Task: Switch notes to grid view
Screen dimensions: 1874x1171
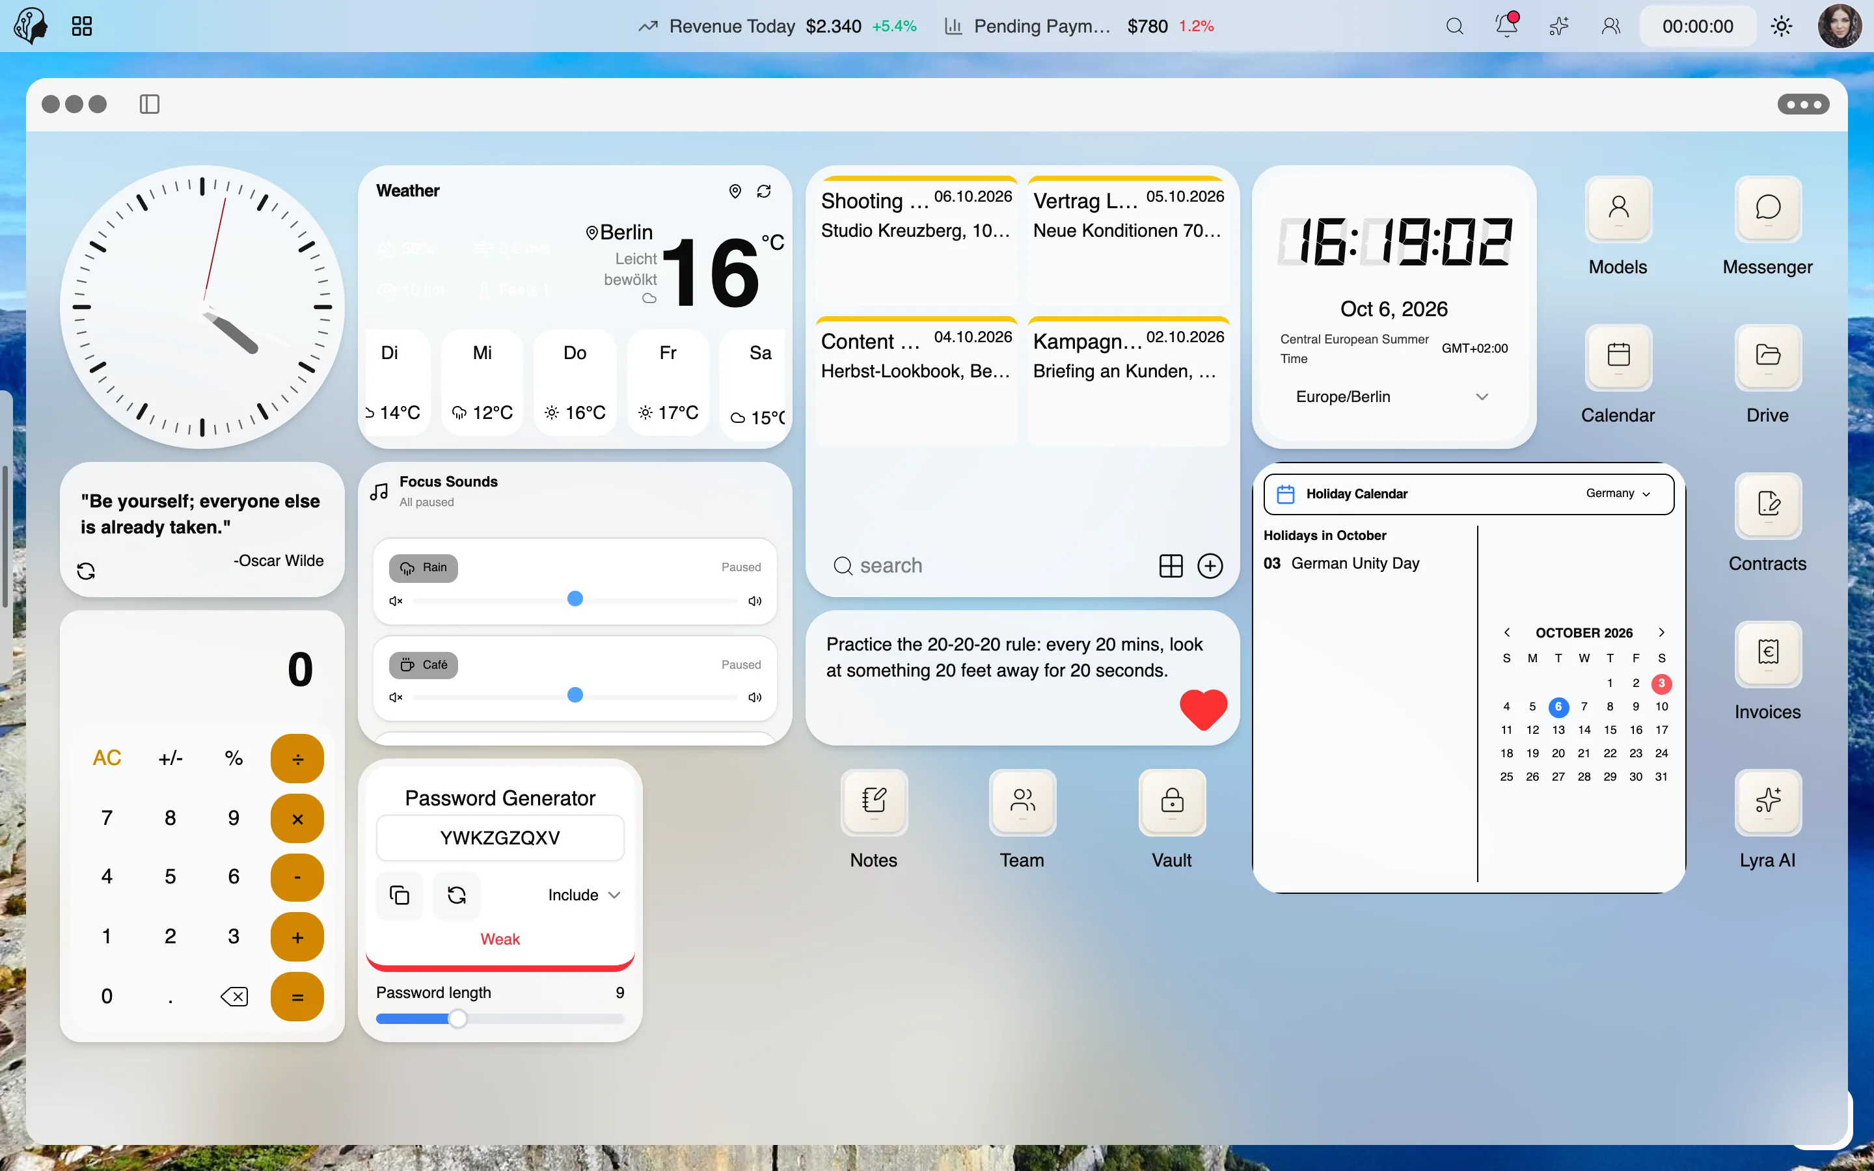Action: pos(1171,566)
